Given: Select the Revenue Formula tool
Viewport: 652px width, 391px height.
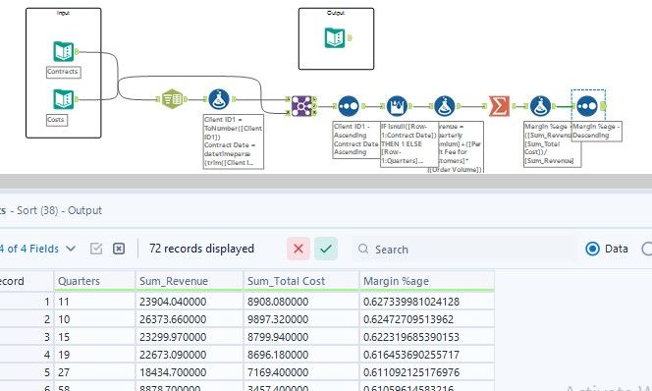Looking at the screenshot, I should tap(445, 106).
